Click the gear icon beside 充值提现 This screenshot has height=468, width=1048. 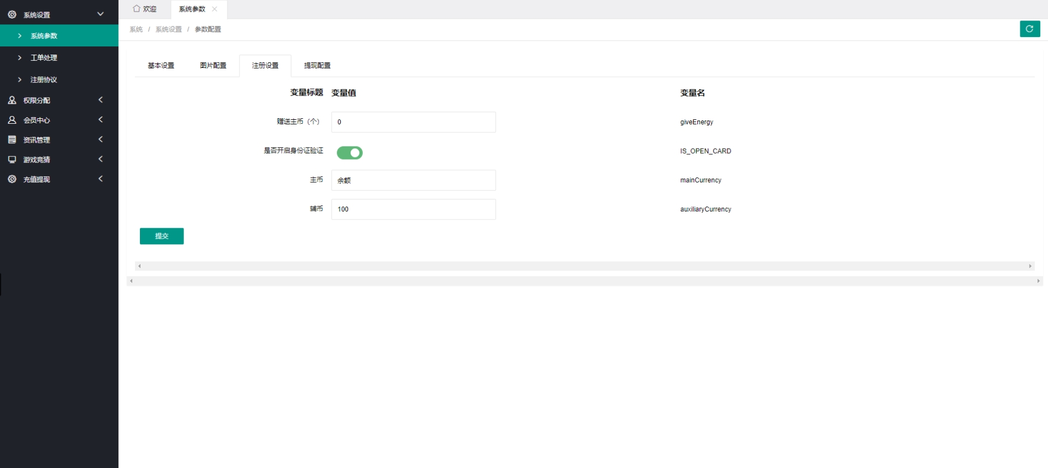[x=12, y=179]
